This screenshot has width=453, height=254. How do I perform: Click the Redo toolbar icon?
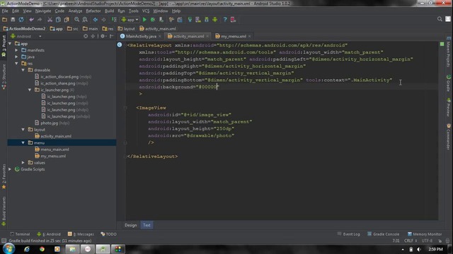point(40,20)
